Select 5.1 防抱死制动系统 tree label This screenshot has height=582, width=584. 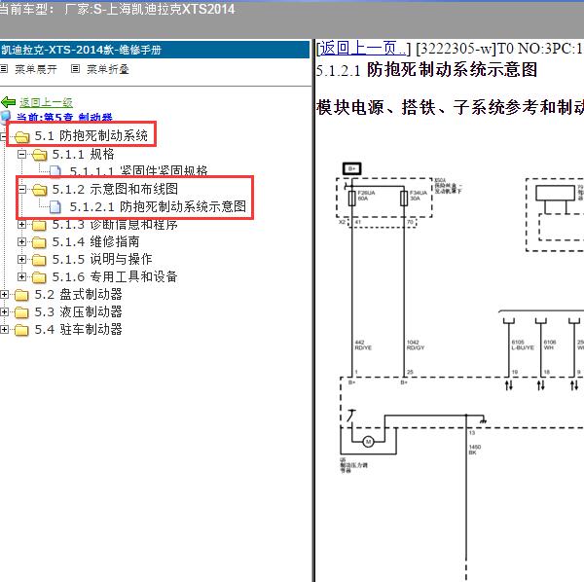coord(91,135)
